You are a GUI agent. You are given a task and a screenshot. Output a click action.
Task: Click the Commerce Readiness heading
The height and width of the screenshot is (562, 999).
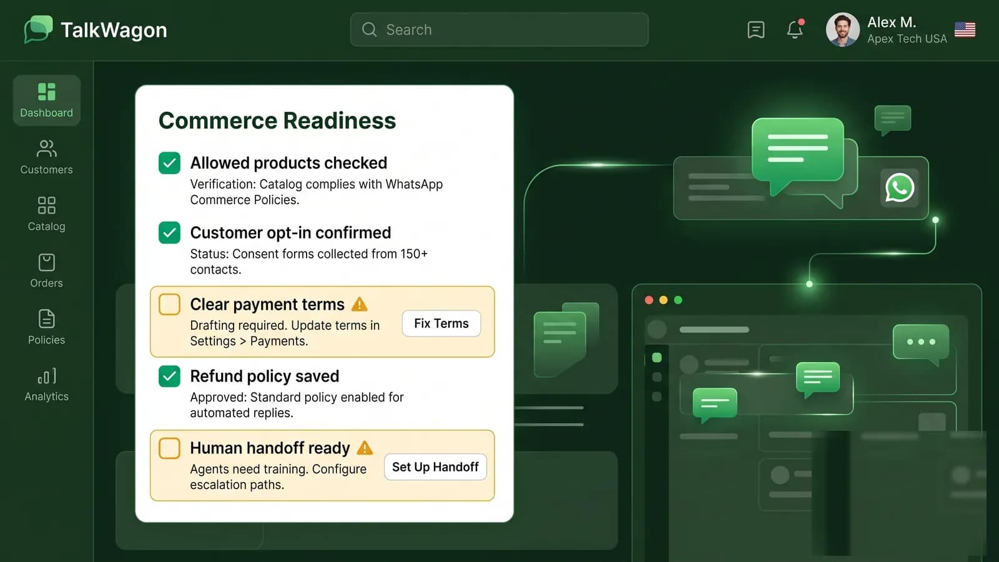pos(277,121)
